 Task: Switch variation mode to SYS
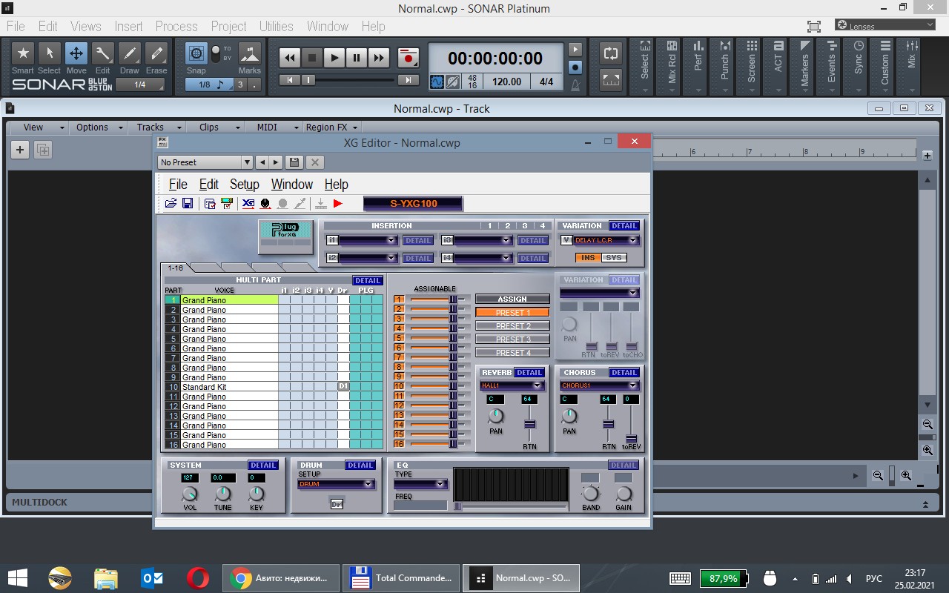613,258
